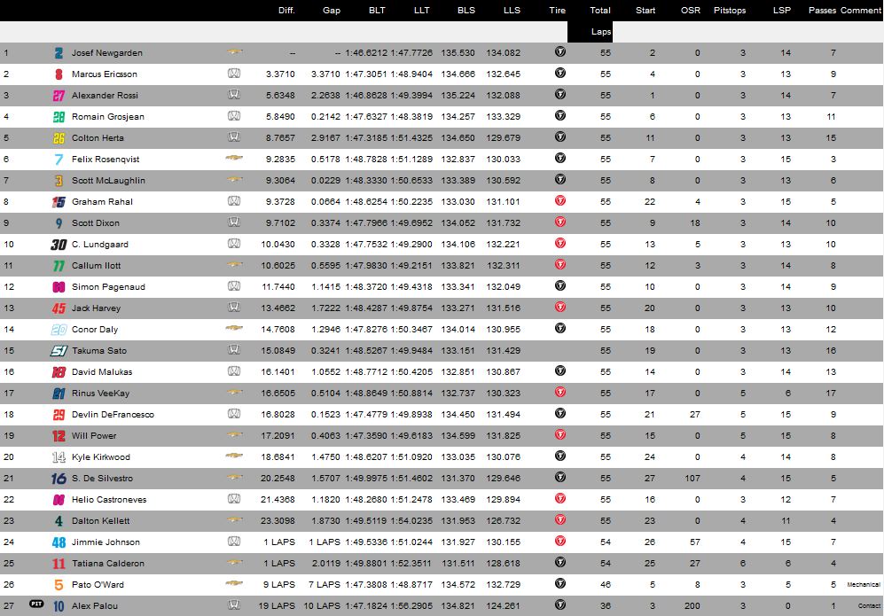
Task: Click the Mechanical comment for Pato O'Ward
Action: [863, 585]
